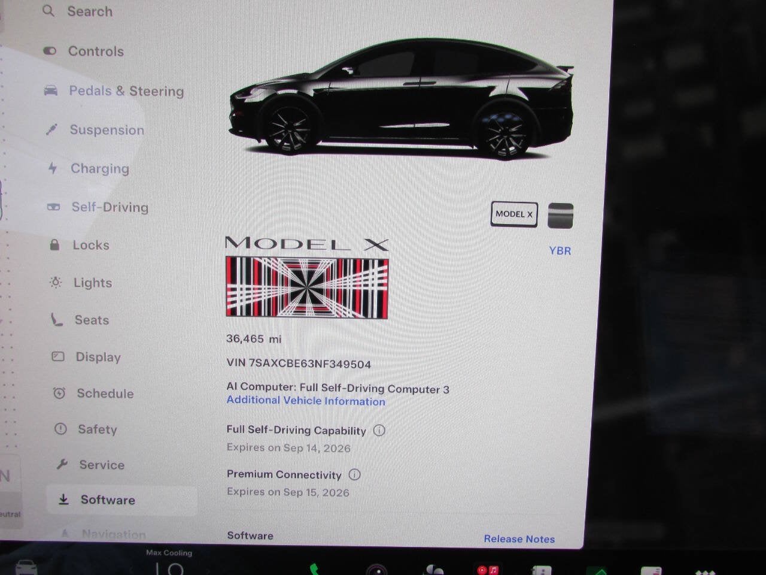Tap 'Expires on Sep 14, 2026' text
Image resolution: width=766 pixels, height=575 pixels.
(x=288, y=448)
